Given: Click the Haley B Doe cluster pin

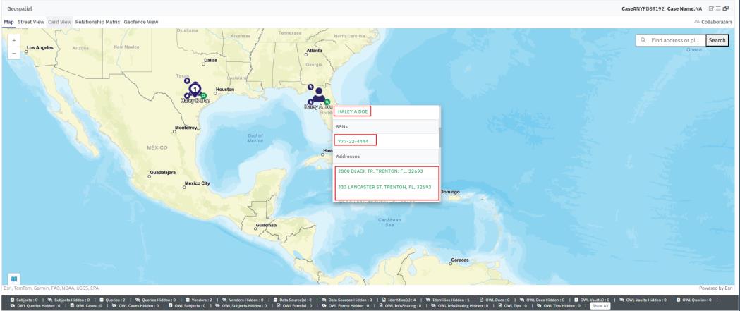Looking at the screenshot, I should (195, 90).
